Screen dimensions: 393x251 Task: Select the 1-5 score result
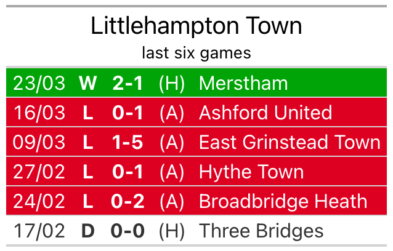point(128,142)
